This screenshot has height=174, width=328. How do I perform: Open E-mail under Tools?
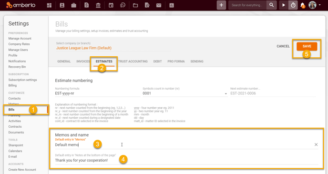12,156
